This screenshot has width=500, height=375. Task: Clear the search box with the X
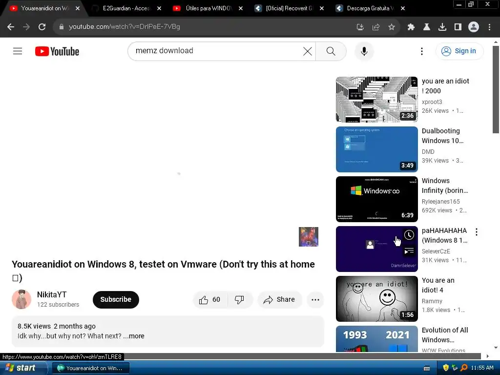point(308,51)
